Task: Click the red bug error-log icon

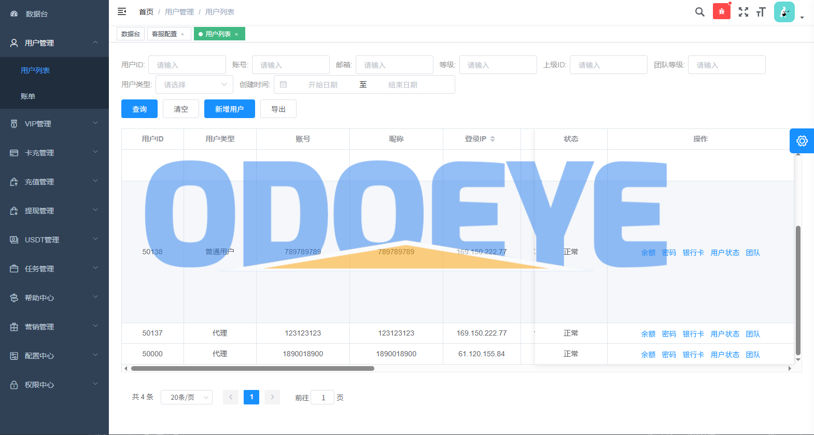Action: tap(721, 11)
